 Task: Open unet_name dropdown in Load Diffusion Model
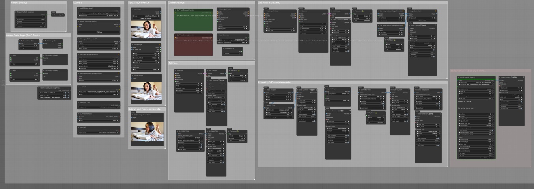(x=99, y=13)
